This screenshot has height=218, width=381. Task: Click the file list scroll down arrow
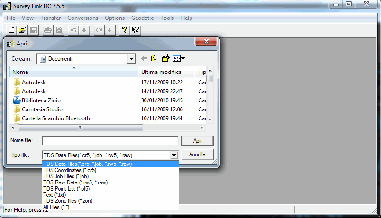210,119
